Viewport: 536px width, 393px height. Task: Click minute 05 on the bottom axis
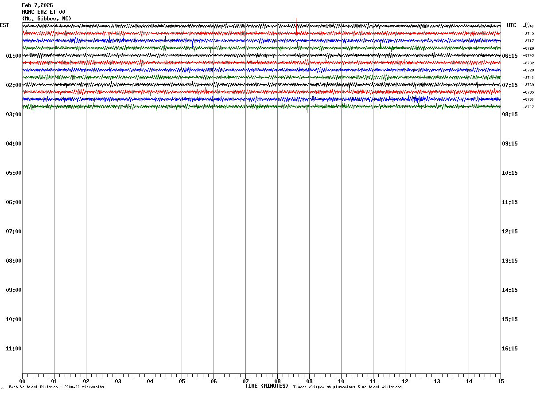182,381
